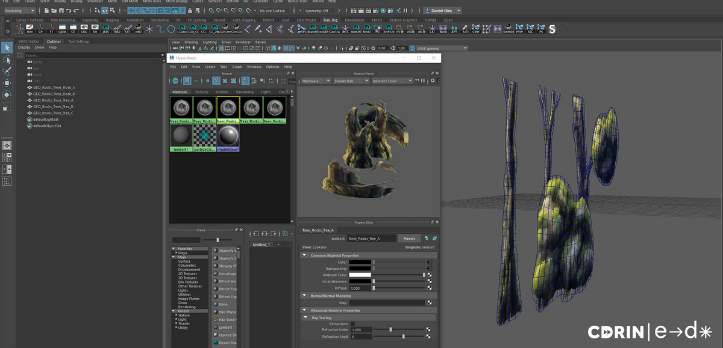Click the Color connection icon in Property Editor

pos(430,262)
